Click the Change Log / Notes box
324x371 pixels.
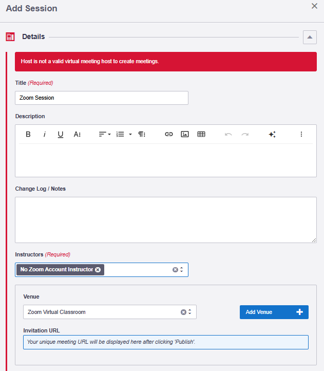pos(166,220)
